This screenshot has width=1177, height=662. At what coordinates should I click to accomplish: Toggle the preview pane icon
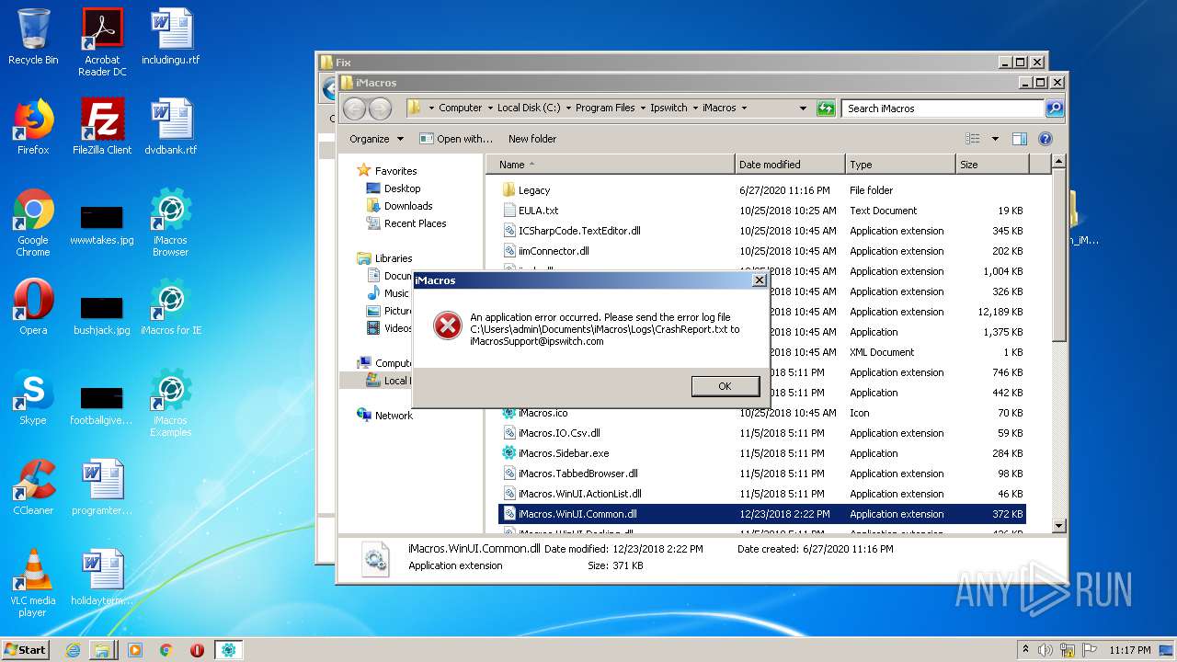click(x=1019, y=139)
